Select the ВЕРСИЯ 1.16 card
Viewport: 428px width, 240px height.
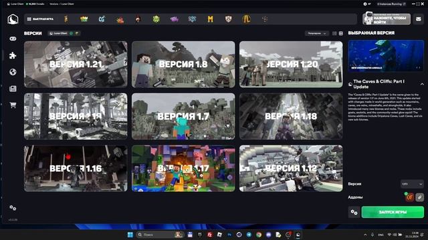[76, 169]
